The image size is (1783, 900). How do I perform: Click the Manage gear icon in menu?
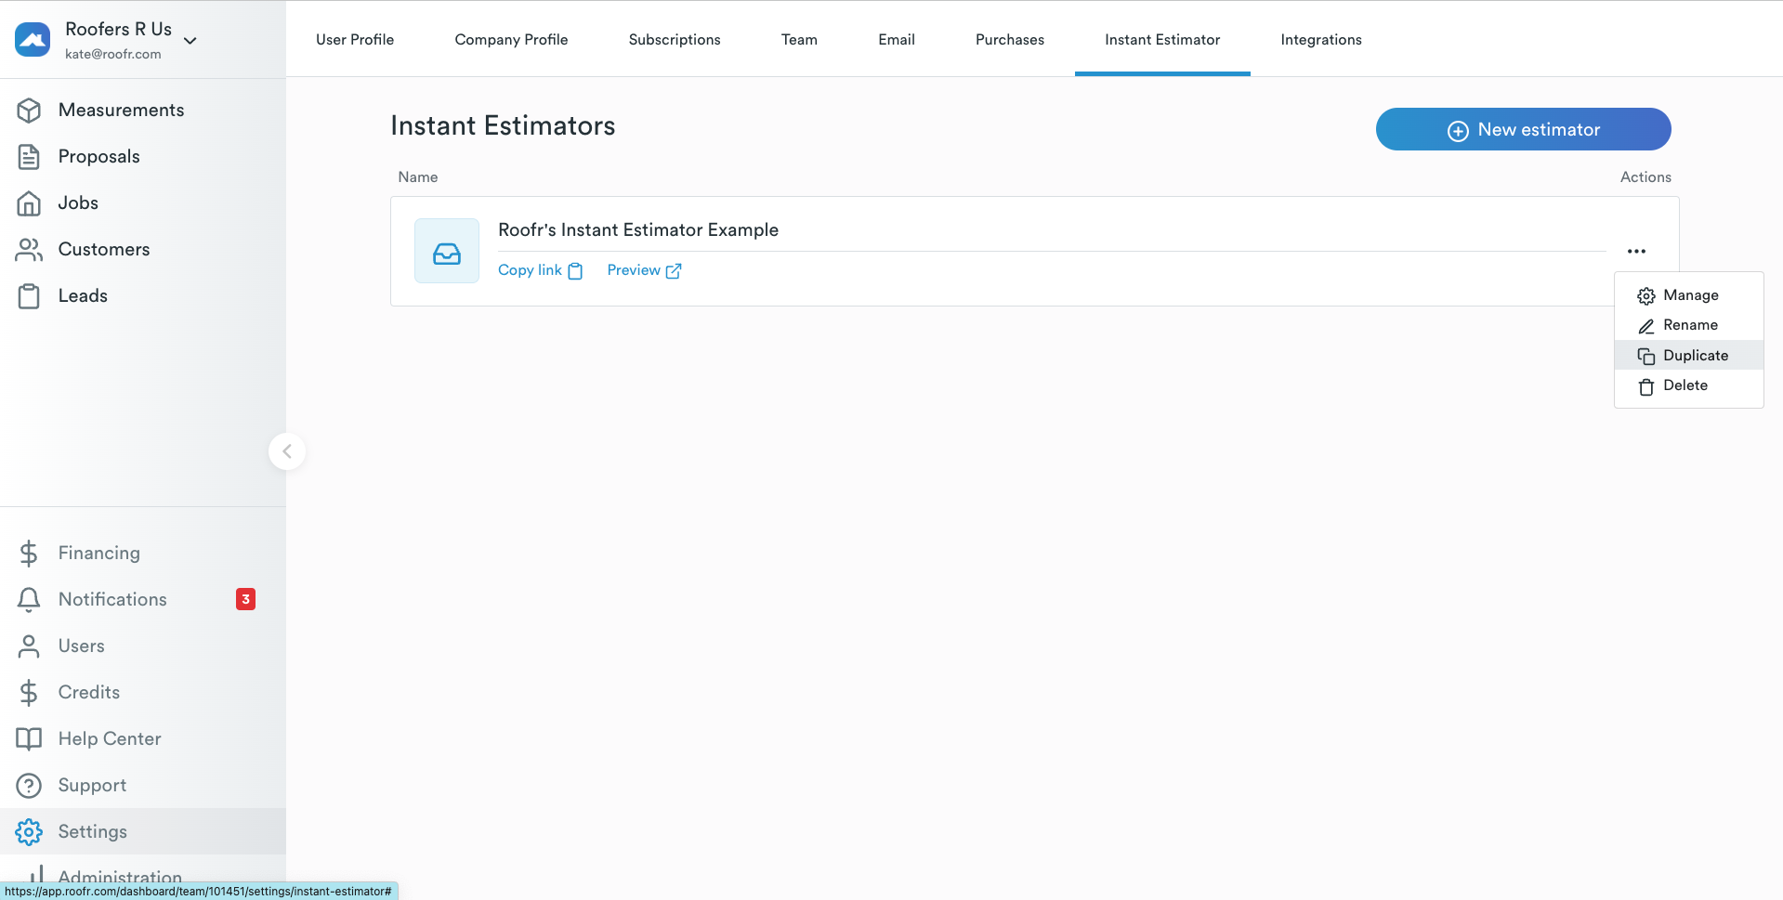coord(1646,296)
